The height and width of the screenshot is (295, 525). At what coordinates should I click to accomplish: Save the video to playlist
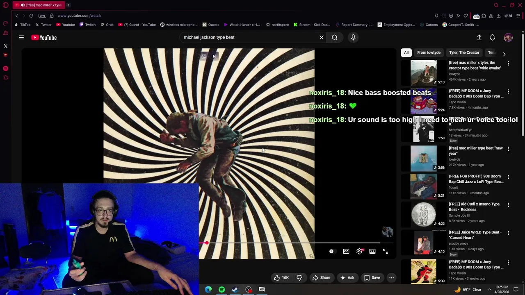(x=372, y=277)
